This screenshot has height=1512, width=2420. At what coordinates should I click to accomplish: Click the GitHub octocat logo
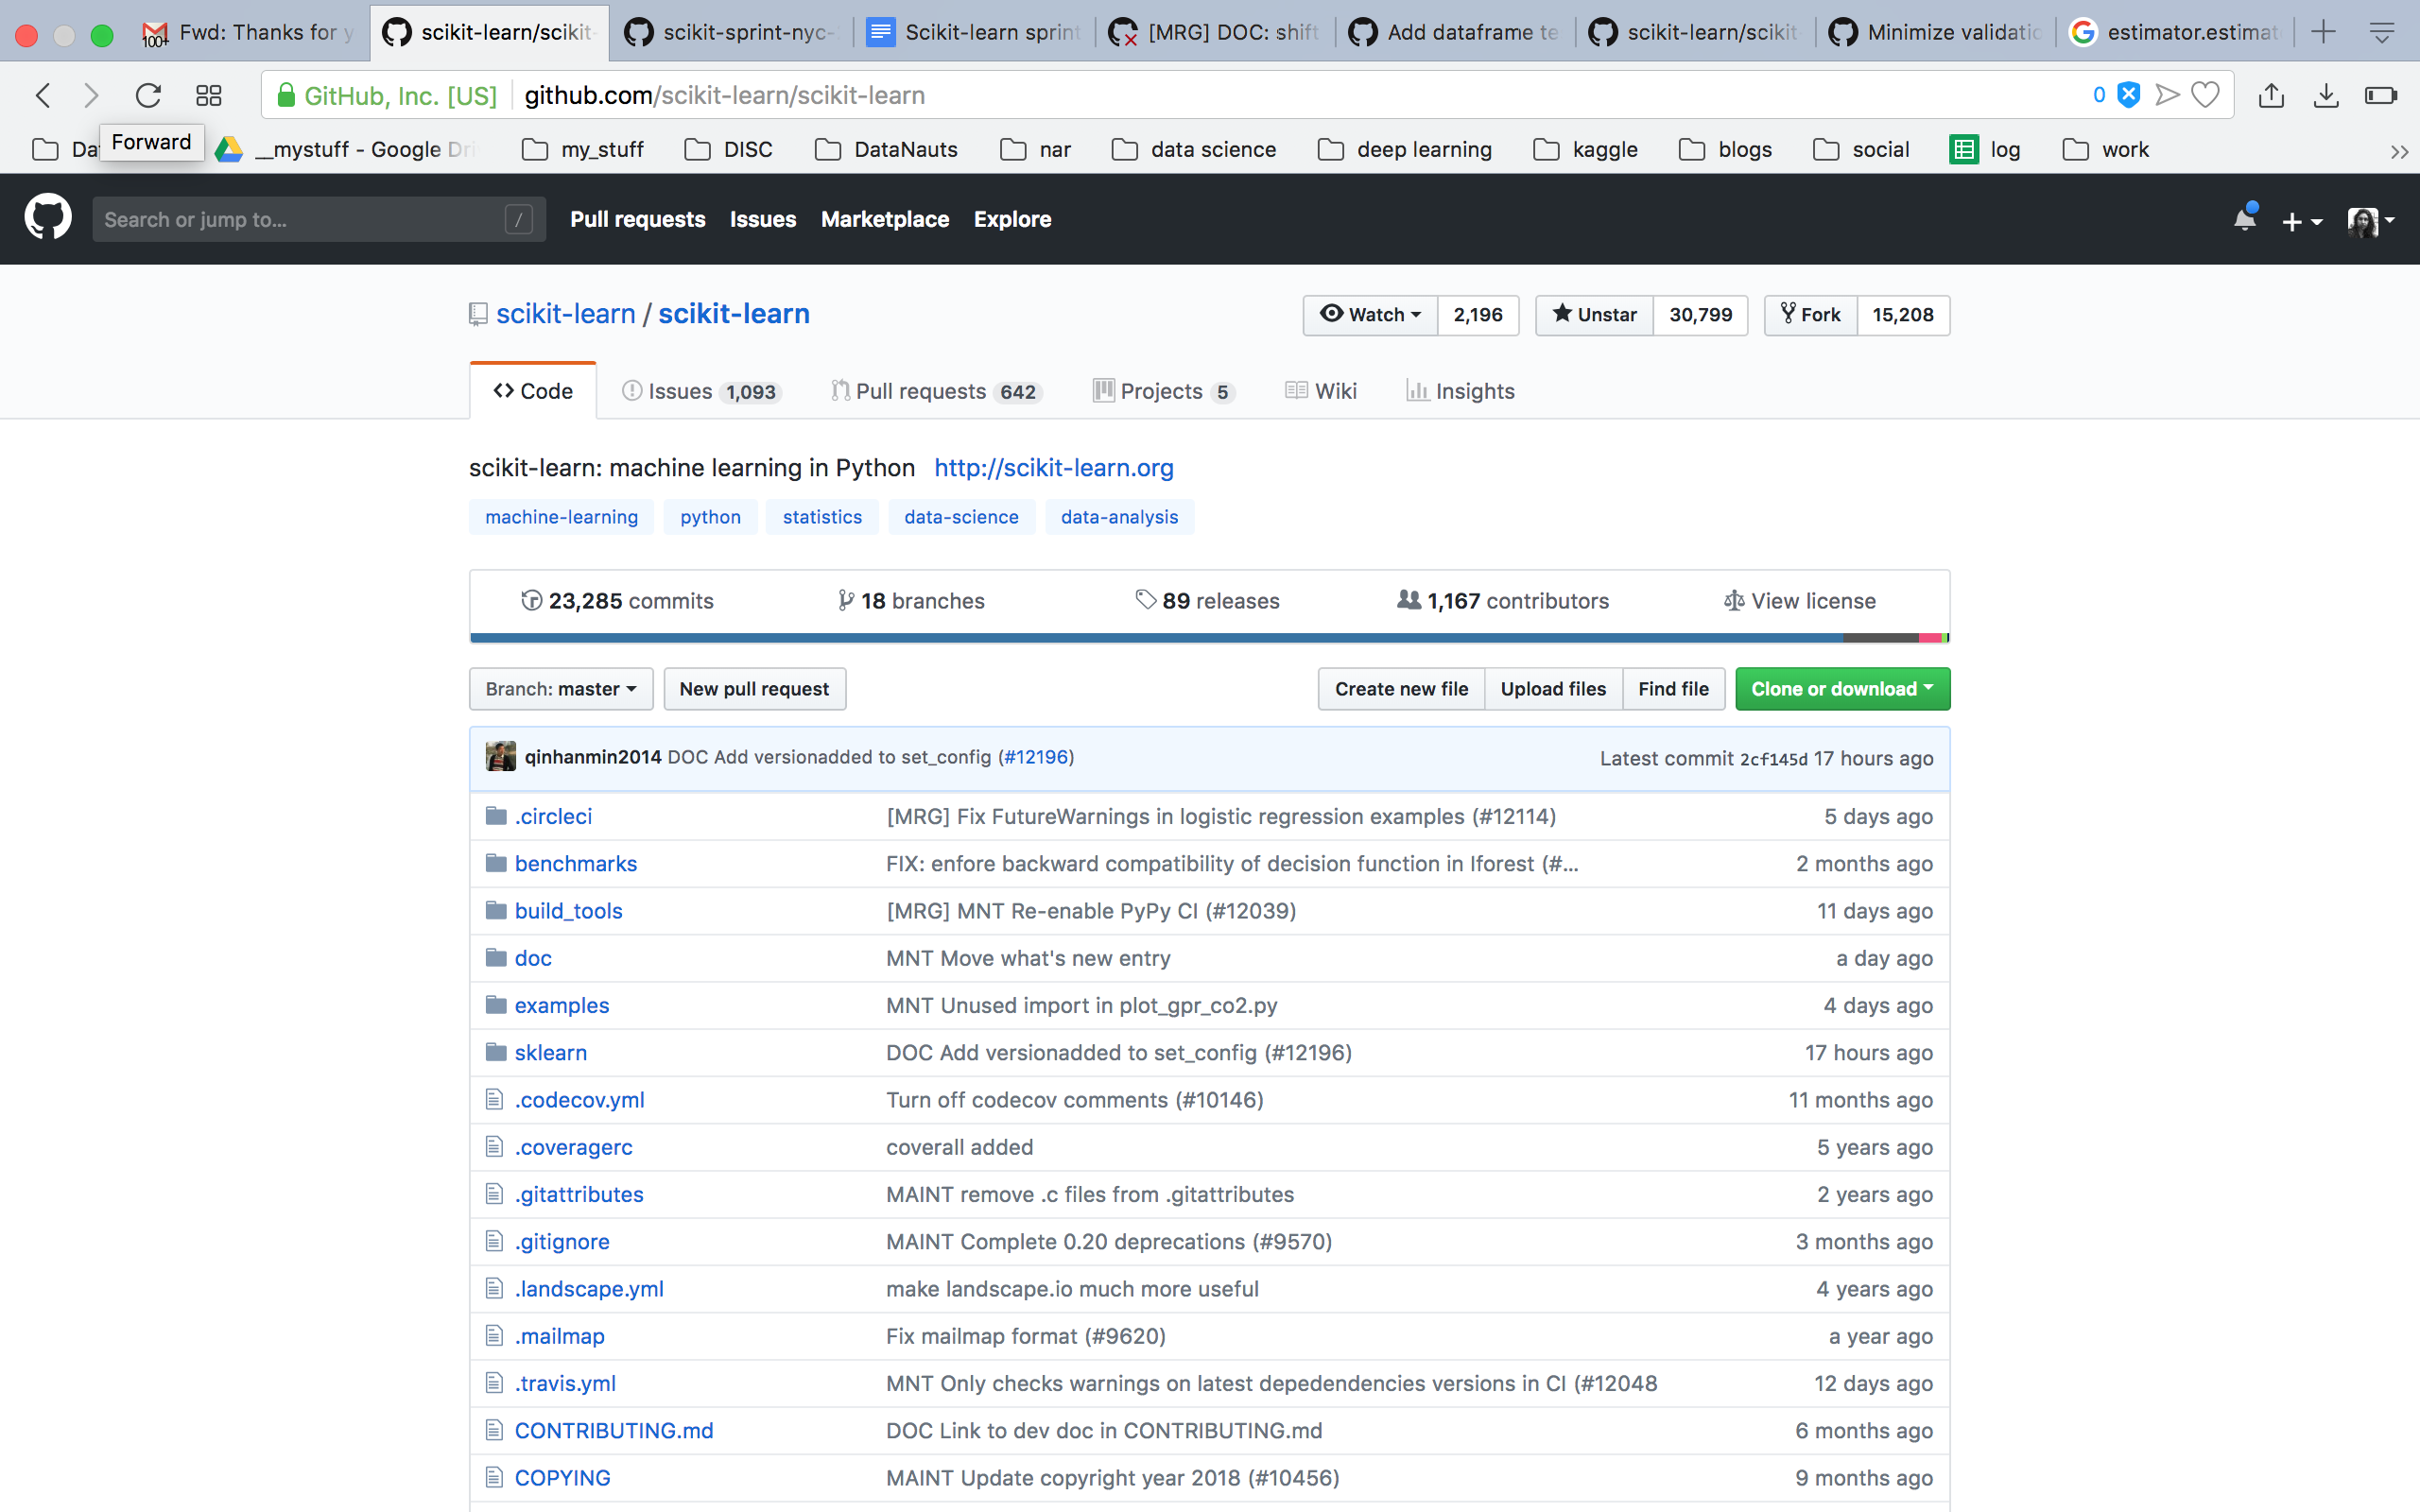(48, 218)
